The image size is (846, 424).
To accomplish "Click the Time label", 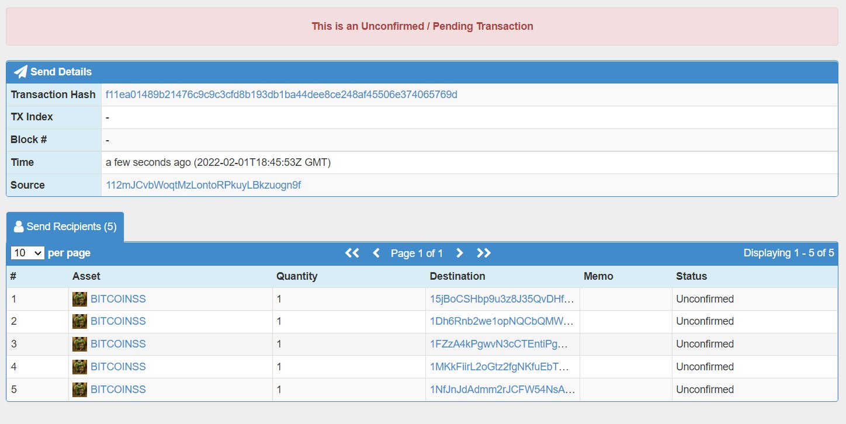I will [x=22, y=162].
